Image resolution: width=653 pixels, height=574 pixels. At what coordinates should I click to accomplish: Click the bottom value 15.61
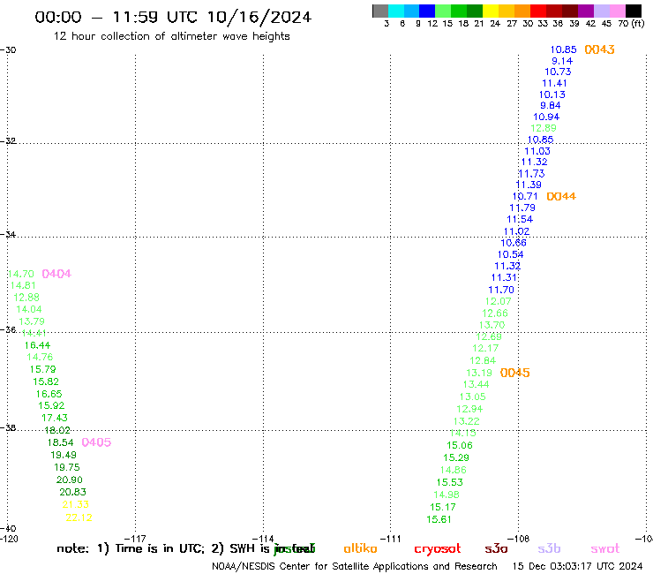[439, 519]
